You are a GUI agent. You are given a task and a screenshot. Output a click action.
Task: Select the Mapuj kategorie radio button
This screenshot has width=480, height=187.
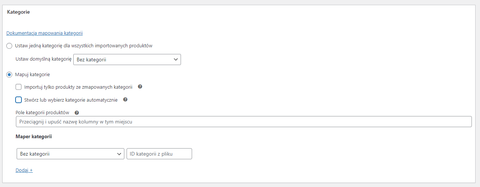(9, 75)
